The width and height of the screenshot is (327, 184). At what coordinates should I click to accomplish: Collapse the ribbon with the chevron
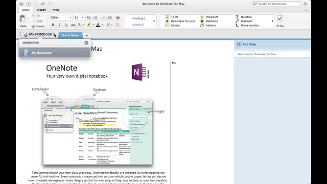306,10
